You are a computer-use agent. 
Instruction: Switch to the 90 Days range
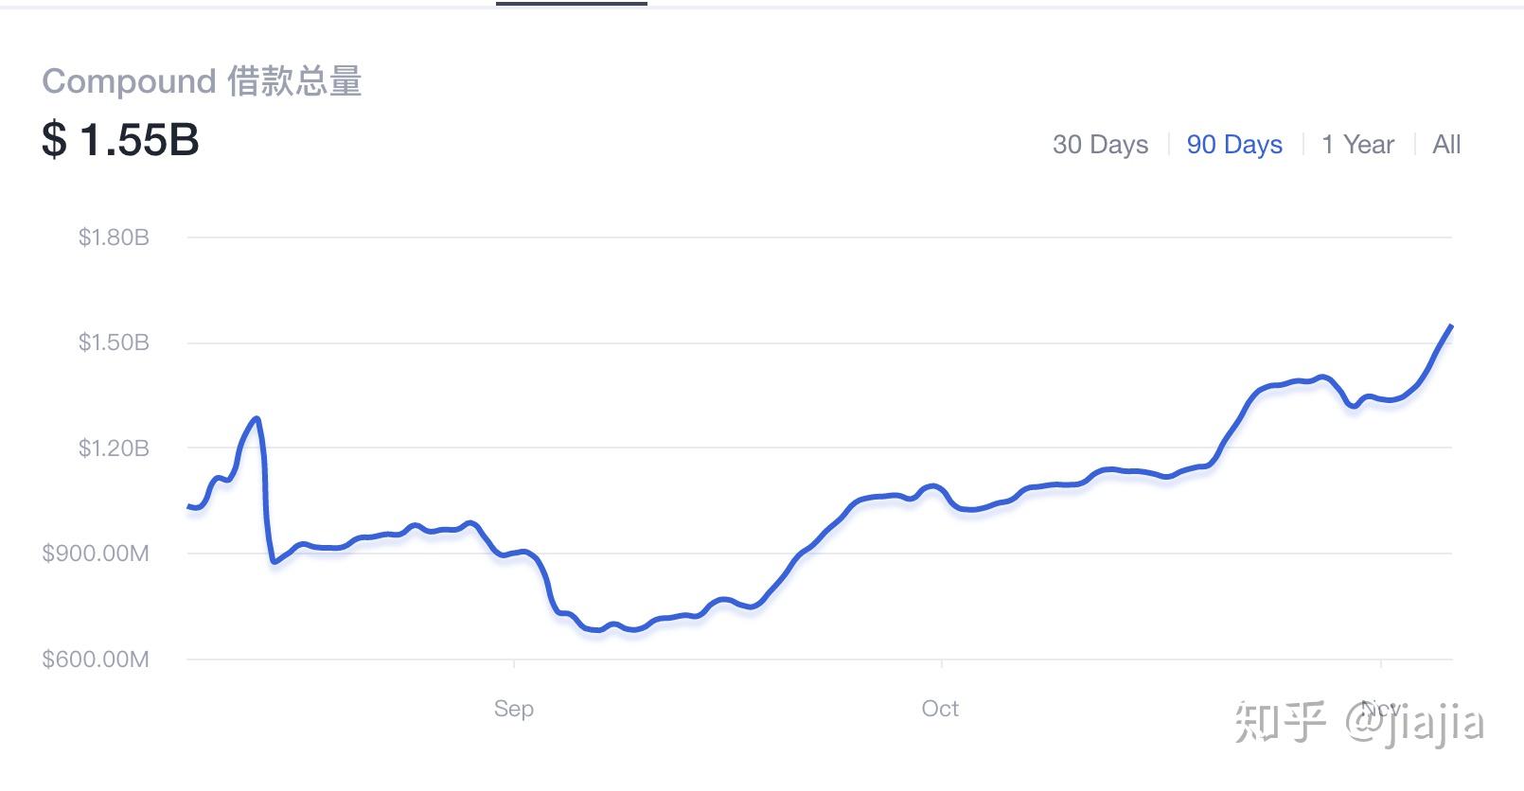point(1234,145)
